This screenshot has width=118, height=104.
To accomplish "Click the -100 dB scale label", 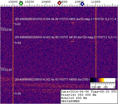I will (x=95, y=87).
